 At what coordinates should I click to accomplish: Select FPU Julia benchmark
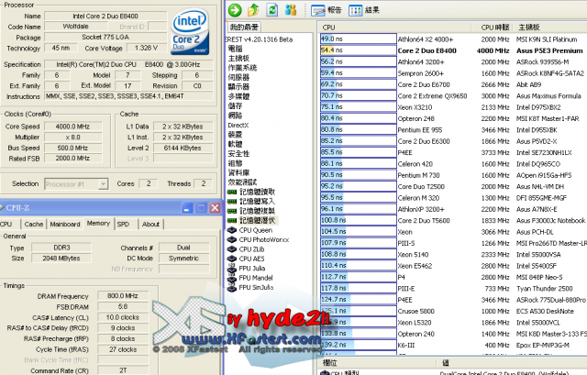(252, 269)
